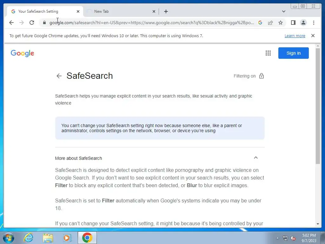Image resolution: width=325 pixels, height=244 pixels.
Task: Open Chrome's three-dot menu
Action: click(314, 23)
